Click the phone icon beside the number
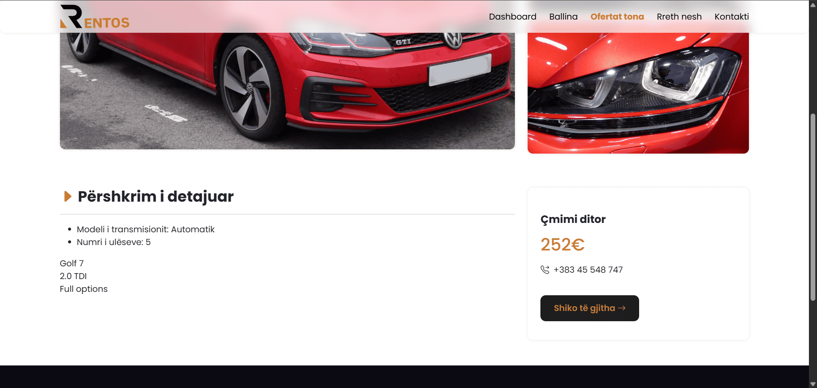This screenshot has width=817, height=388. click(x=545, y=270)
